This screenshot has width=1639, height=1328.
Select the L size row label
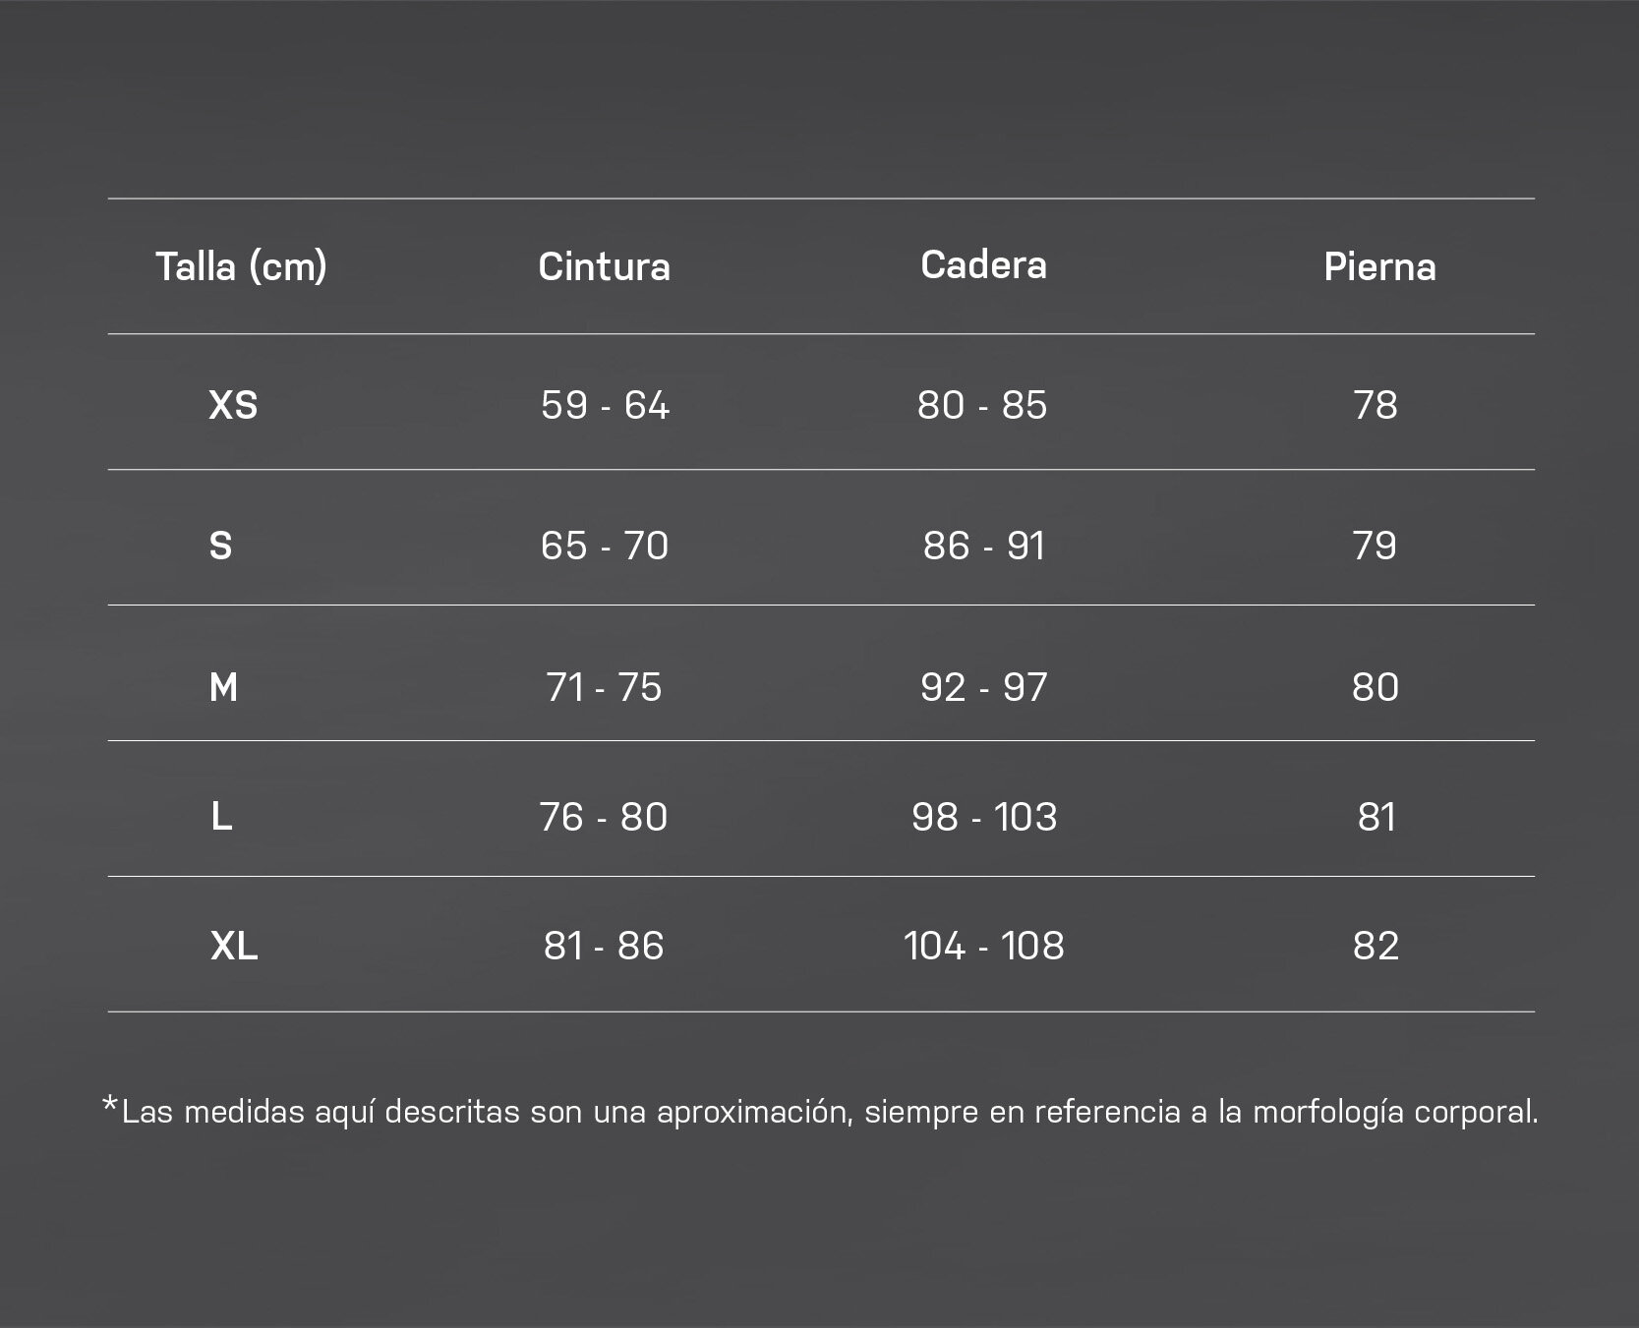click(x=221, y=816)
